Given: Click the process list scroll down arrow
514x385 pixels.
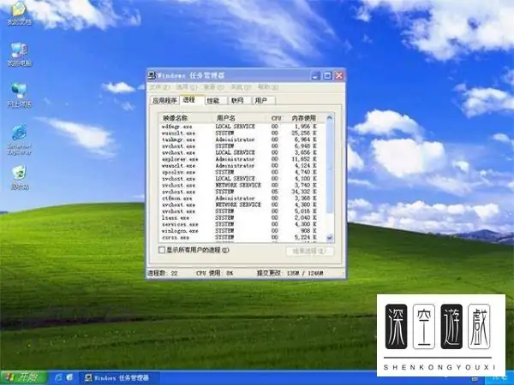Looking at the screenshot, I should coord(330,238).
